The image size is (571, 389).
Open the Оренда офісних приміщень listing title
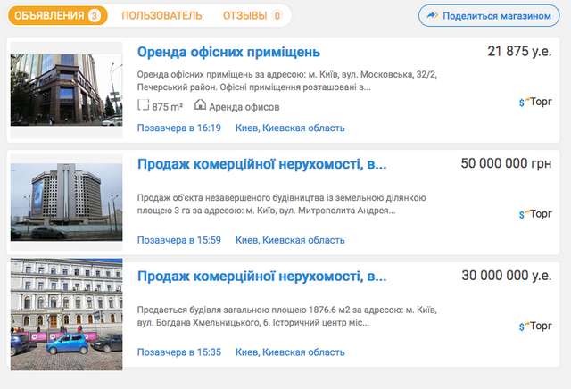click(228, 52)
